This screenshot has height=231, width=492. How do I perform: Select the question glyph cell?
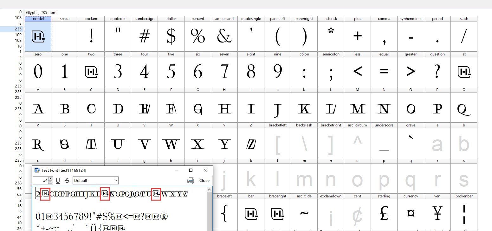(x=437, y=69)
